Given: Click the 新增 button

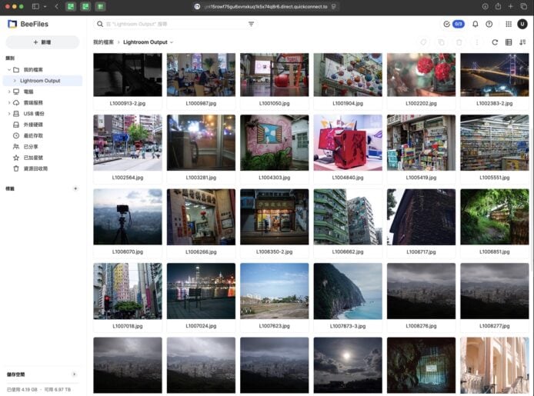Looking at the screenshot, I should coord(42,42).
